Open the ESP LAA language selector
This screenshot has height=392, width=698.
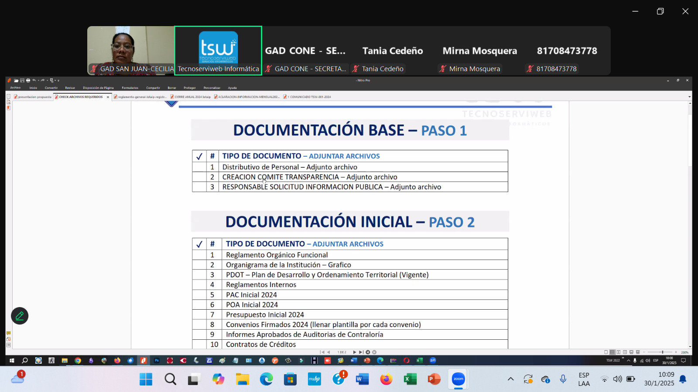coord(584,379)
